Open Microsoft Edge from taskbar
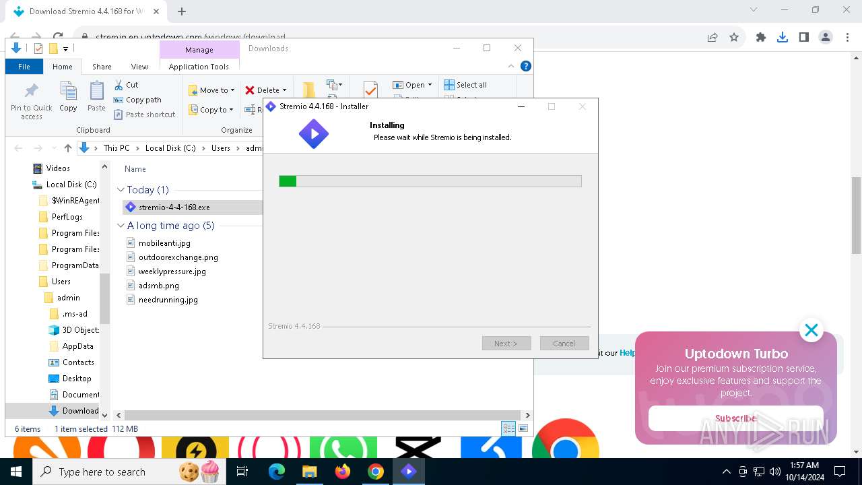The height and width of the screenshot is (485, 862). point(277,472)
